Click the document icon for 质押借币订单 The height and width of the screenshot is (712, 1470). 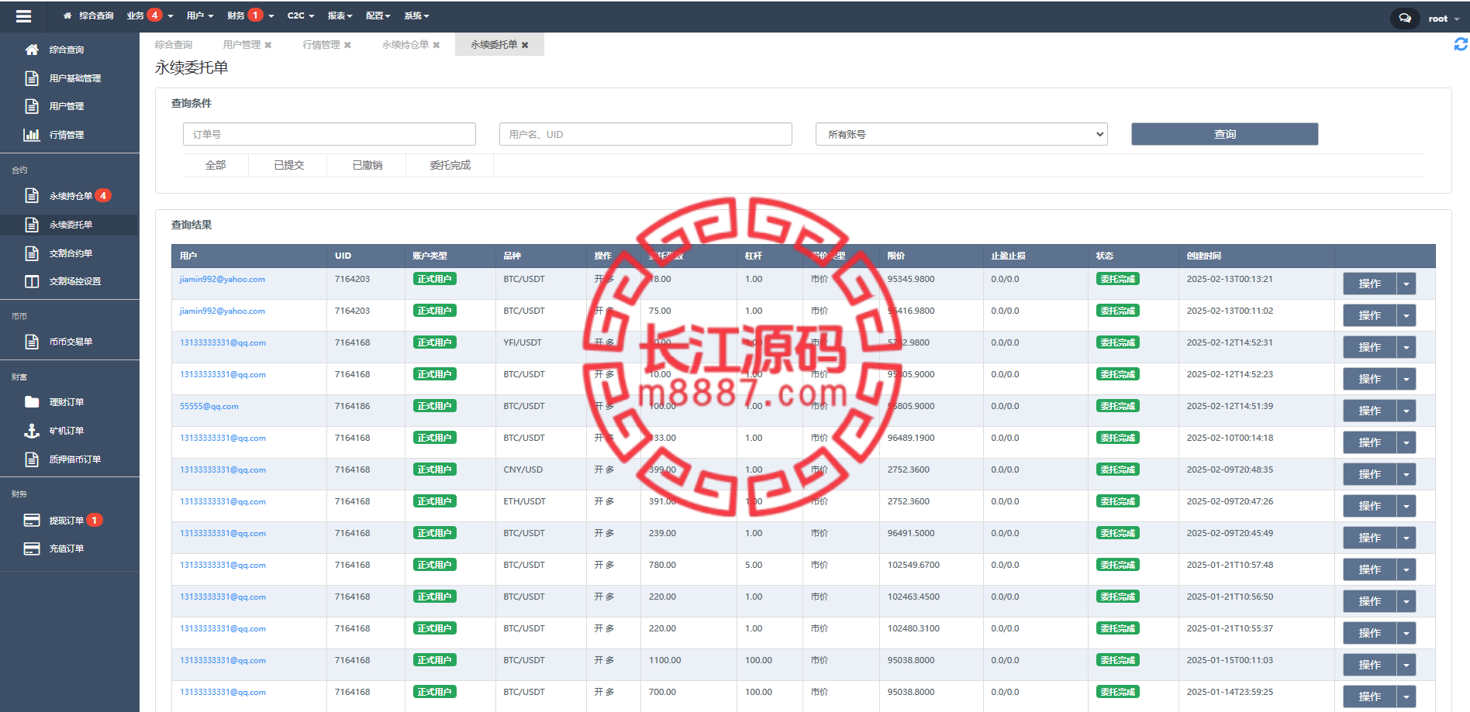32,459
